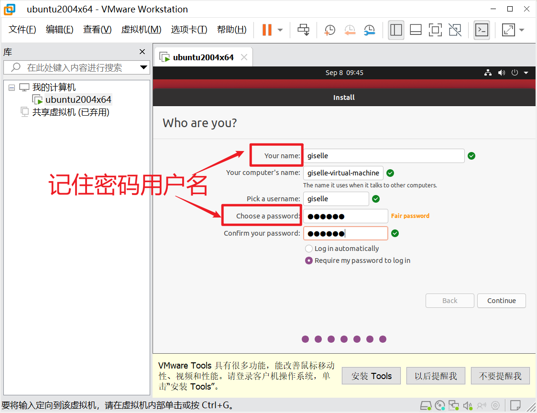Click the ubuntu2004x64 tab VM icon

[164, 57]
